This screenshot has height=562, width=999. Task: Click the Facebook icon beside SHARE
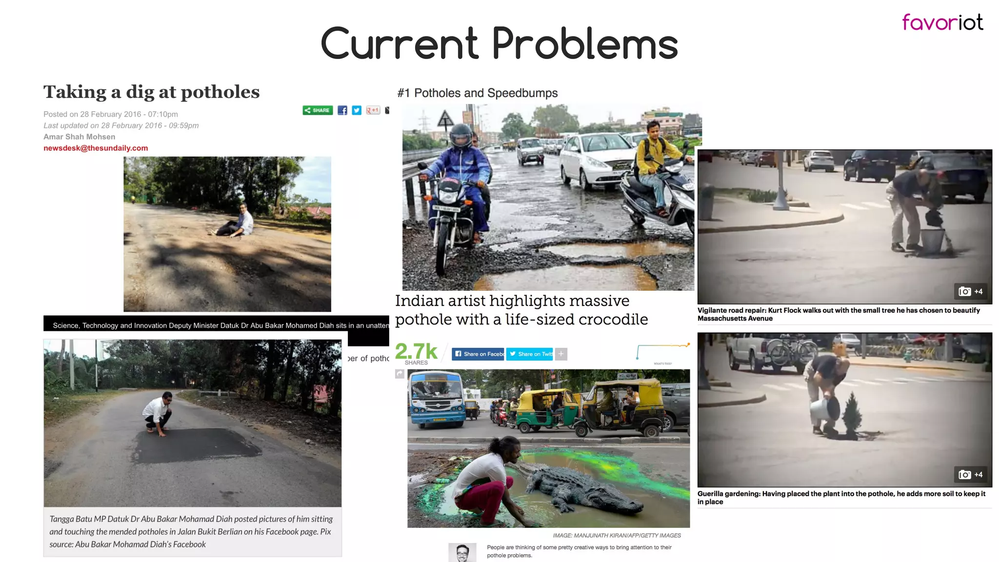[x=342, y=110]
